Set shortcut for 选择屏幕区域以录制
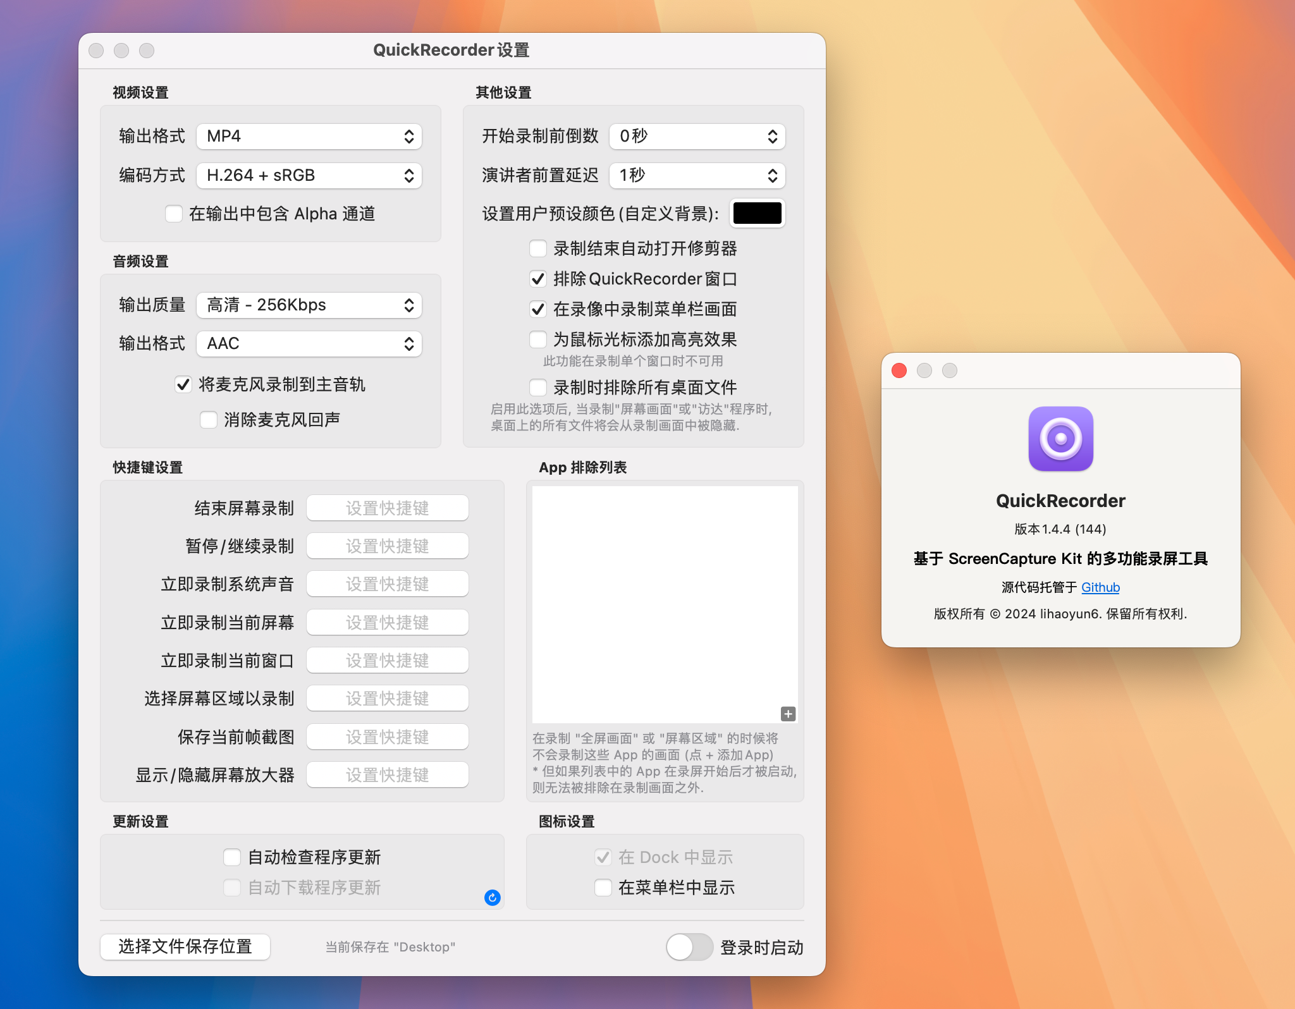 click(x=388, y=699)
